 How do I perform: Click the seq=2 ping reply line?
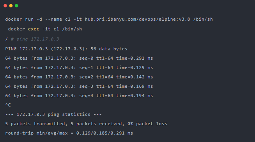79,77
